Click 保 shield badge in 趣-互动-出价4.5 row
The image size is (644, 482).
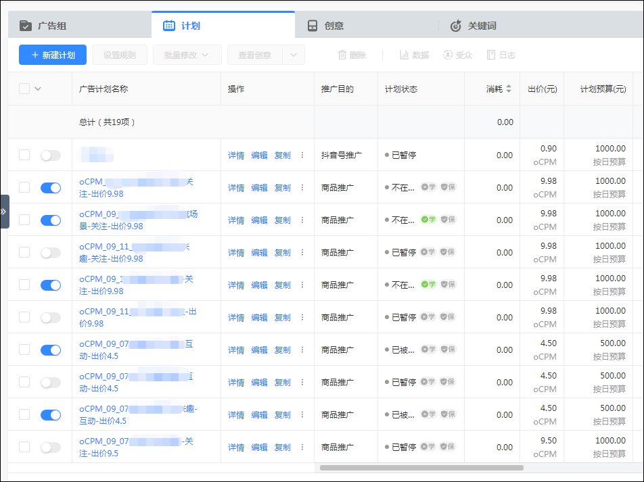(x=448, y=414)
